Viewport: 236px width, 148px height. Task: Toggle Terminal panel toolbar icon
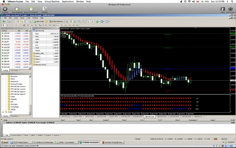click(26, 22)
